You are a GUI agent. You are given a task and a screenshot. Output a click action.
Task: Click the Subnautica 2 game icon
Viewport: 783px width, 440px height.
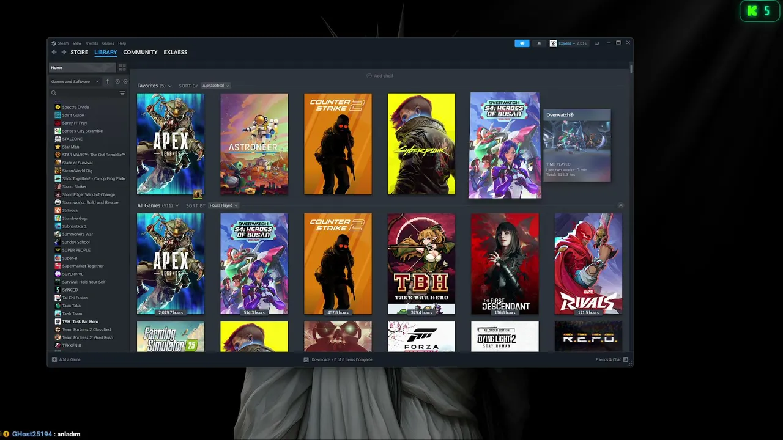click(58, 226)
